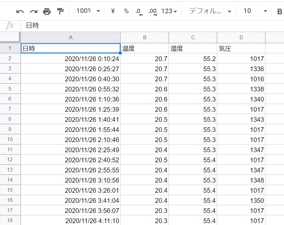
Task: Click cell 2020/11/26 0:55:32
Action: point(71,89)
